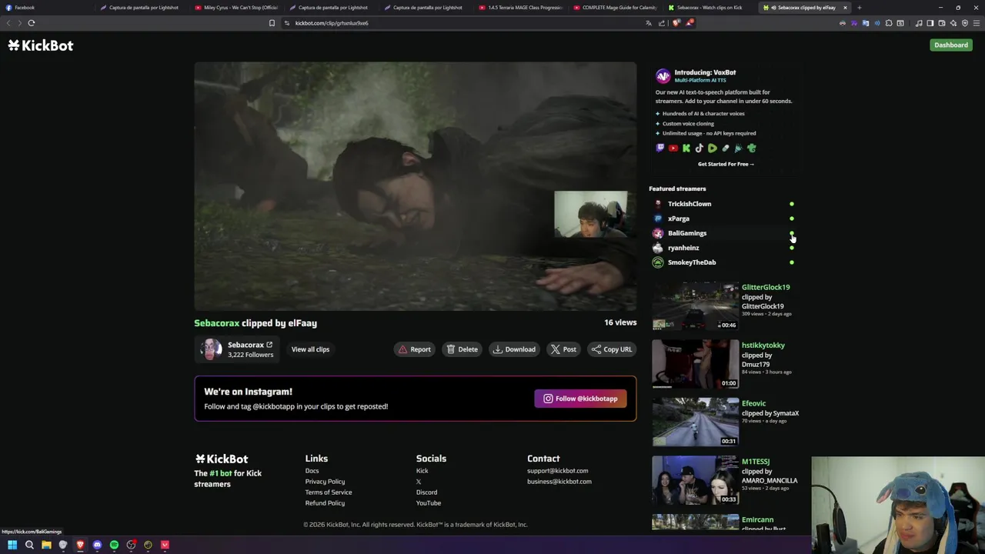
Task: Click the TikTok platform icon
Action: pyautogui.click(x=699, y=149)
